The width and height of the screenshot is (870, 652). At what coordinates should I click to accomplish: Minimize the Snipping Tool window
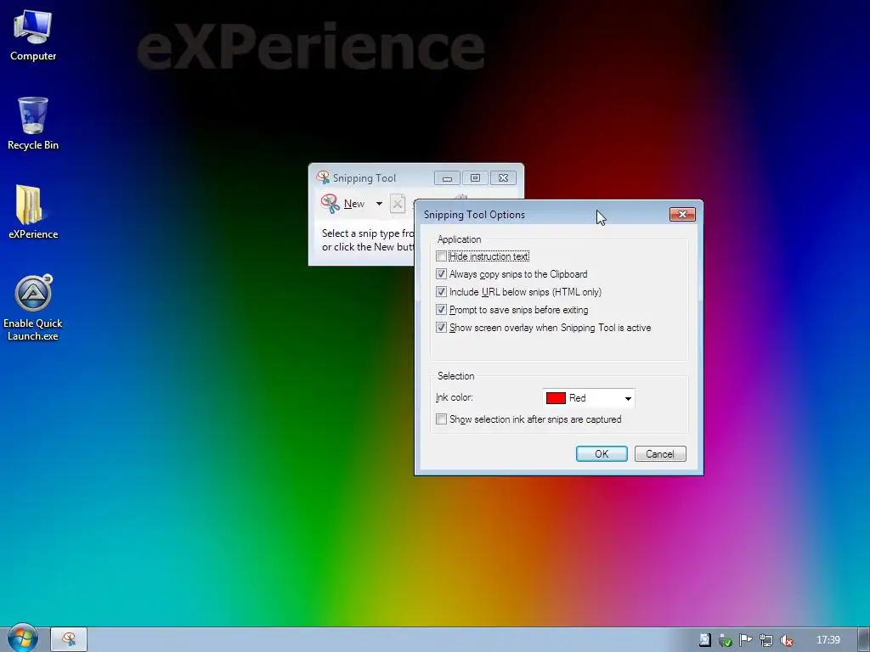tap(447, 178)
